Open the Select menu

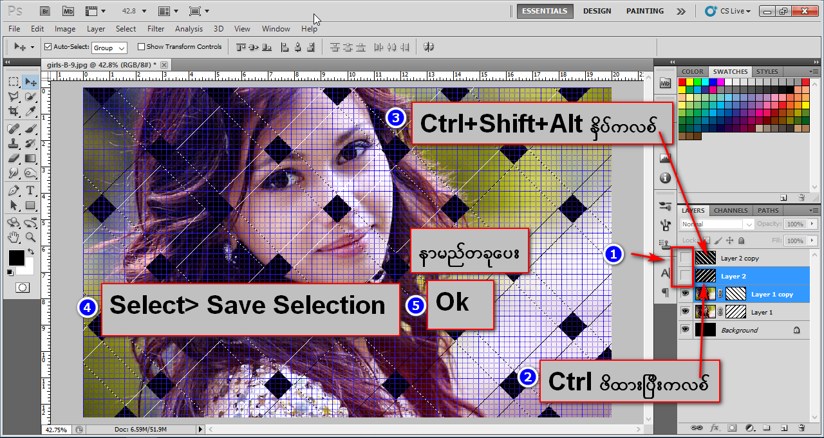[x=126, y=29]
